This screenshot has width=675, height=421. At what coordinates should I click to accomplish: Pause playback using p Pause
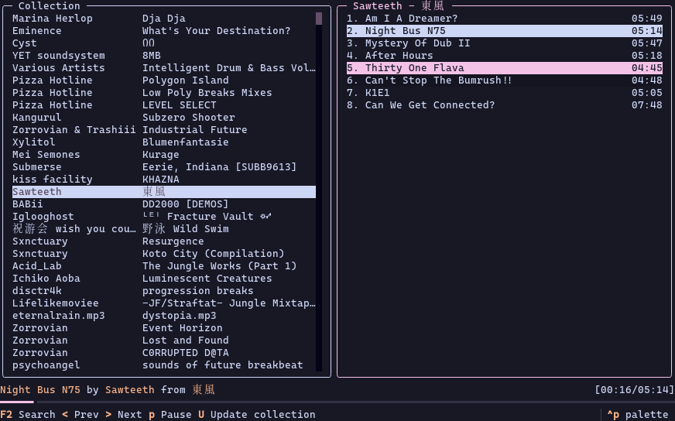click(x=170, y=415)
